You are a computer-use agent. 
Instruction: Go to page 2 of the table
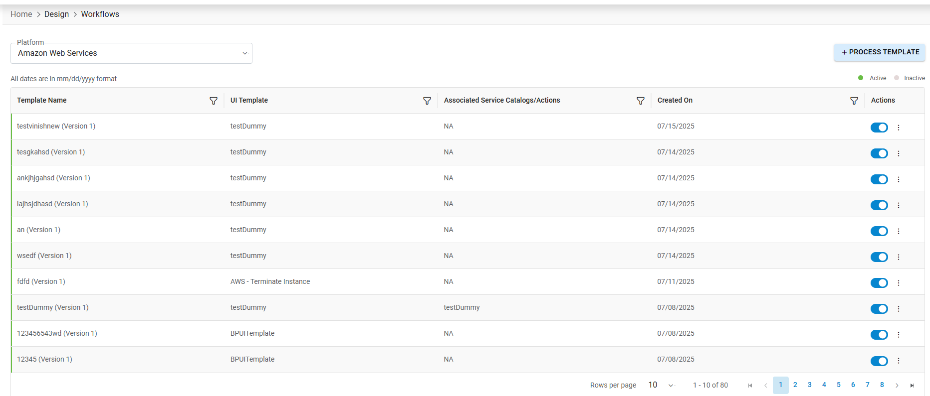click(795, 385)
